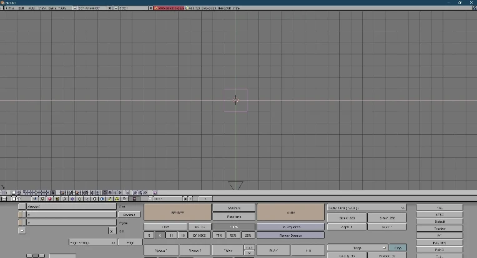Click the 3D cursor in the viewport
Viewport: 477px width, 258px height.
click(235, 100)
